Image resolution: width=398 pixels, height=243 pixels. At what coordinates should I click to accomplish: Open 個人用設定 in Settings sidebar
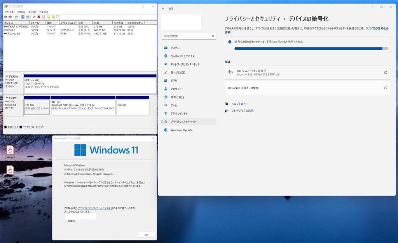click(189, 73)
